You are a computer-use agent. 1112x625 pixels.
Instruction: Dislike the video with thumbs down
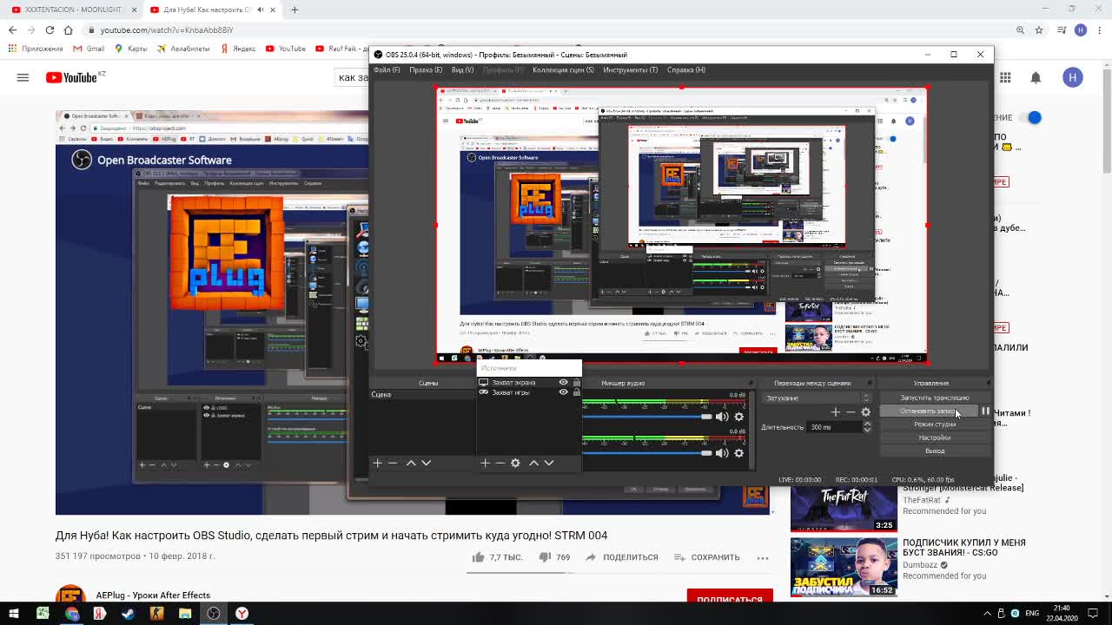[544, 557]
